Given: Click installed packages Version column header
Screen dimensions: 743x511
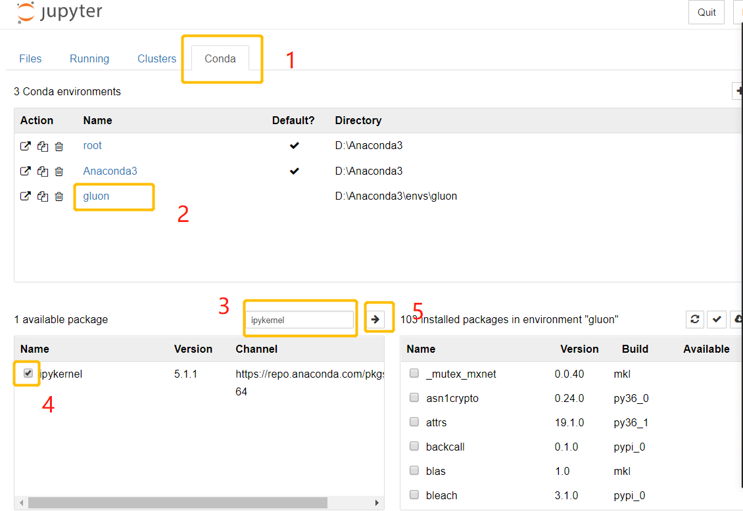Looking at the screenshot, I should pyautogui.click(x=579, y=349).
